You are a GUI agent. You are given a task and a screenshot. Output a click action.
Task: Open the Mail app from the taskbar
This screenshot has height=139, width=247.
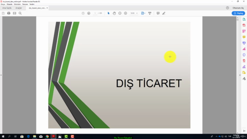point(41,136)
